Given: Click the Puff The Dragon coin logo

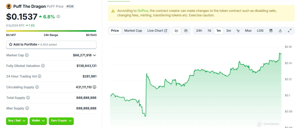Looking at the screenshot, I should (9, 6).
